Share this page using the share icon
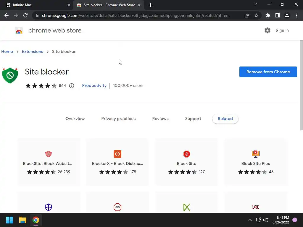The height and width of the screenshot is (227, 303). point(247,15)
